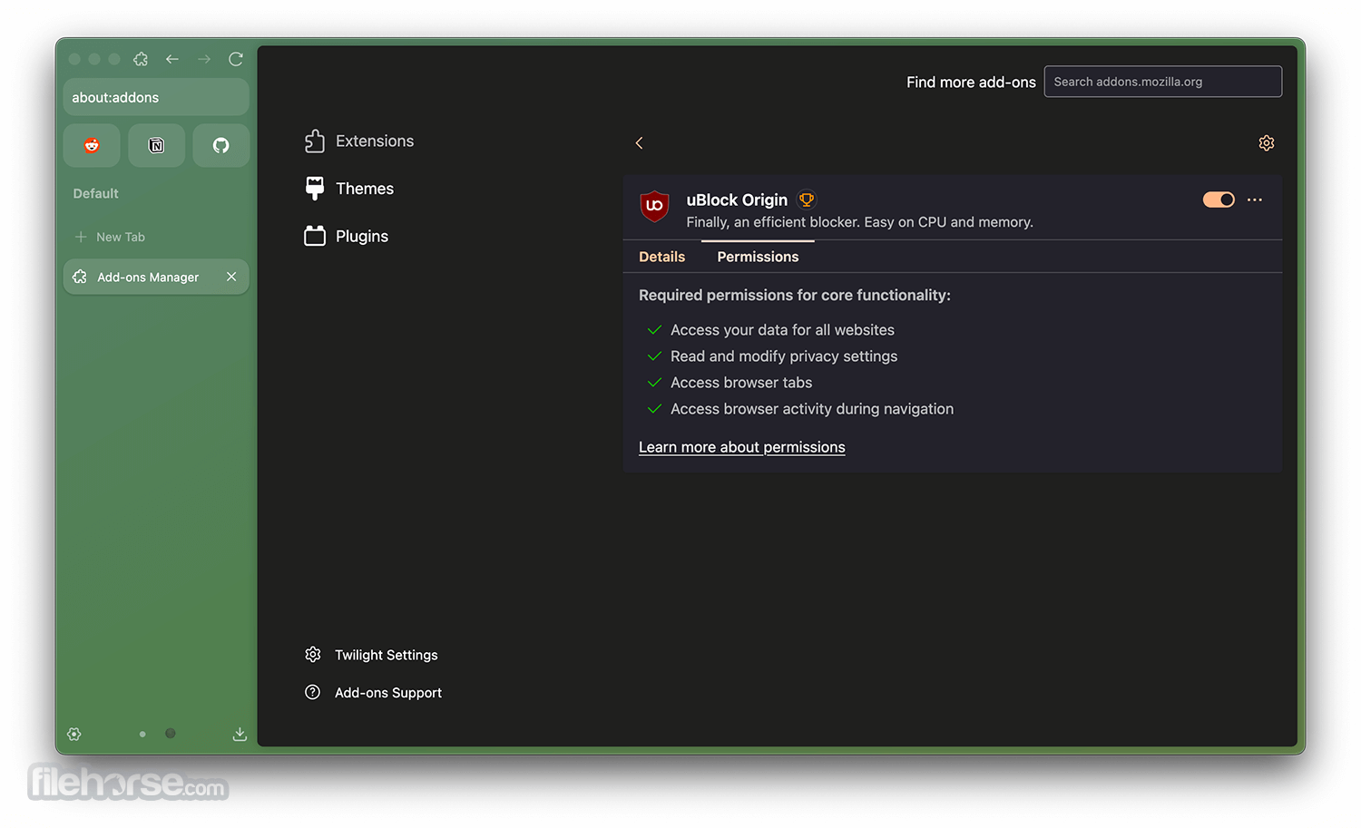Click "Access your data for all websites"
This screenshot has width=1361, height=828.
[x=782, y=330]
